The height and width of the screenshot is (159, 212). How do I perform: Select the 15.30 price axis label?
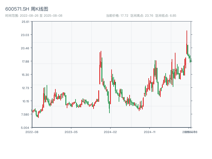25,75
